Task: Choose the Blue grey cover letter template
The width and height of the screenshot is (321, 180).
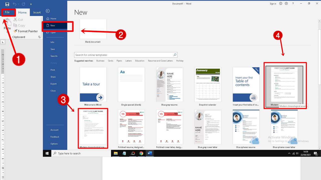Action: (x=208, y=127)
